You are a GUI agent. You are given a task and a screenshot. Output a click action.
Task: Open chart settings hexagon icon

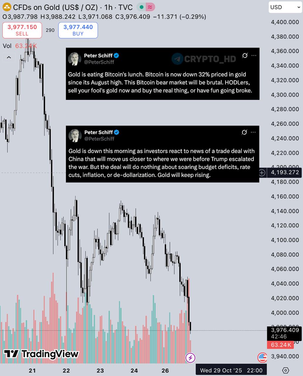click(x=285, y=370)
